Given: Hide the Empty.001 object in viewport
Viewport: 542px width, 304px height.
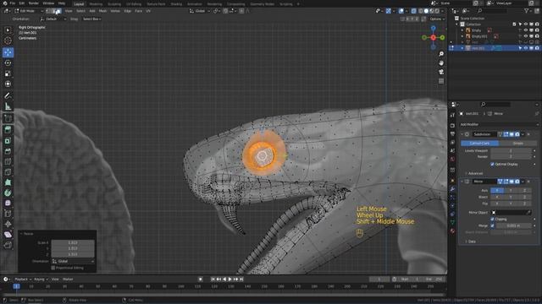Looking at the screenshot, I should pos(525,36).
